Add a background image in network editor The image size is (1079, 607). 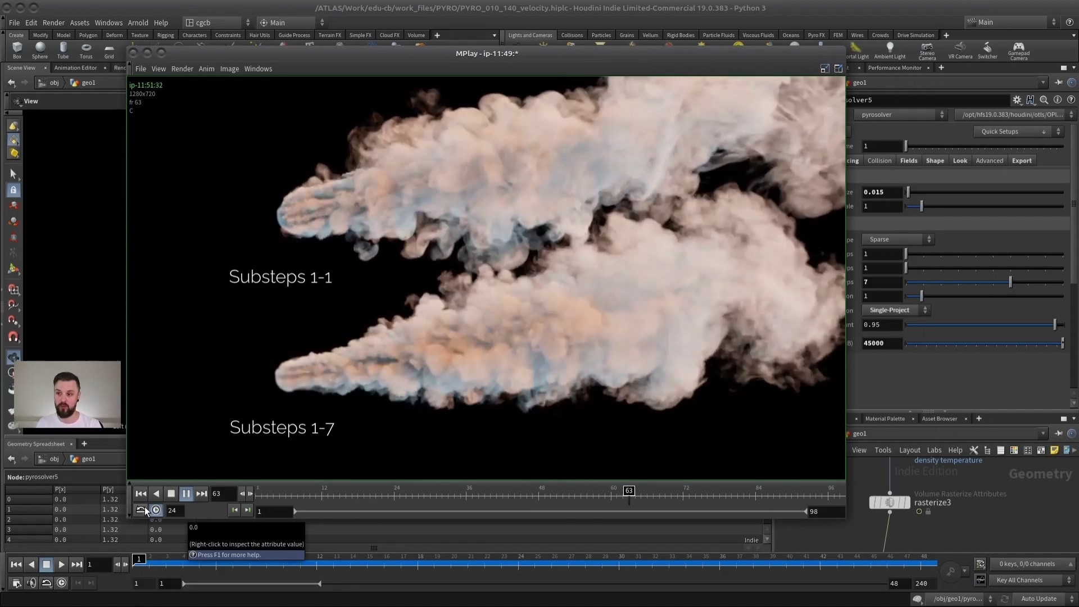(1066, 450)
